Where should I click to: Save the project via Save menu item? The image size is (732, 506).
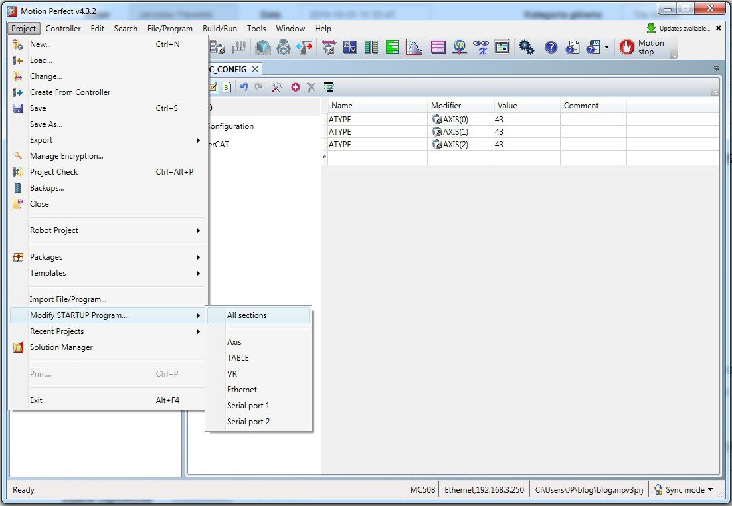tap(108, 108)
